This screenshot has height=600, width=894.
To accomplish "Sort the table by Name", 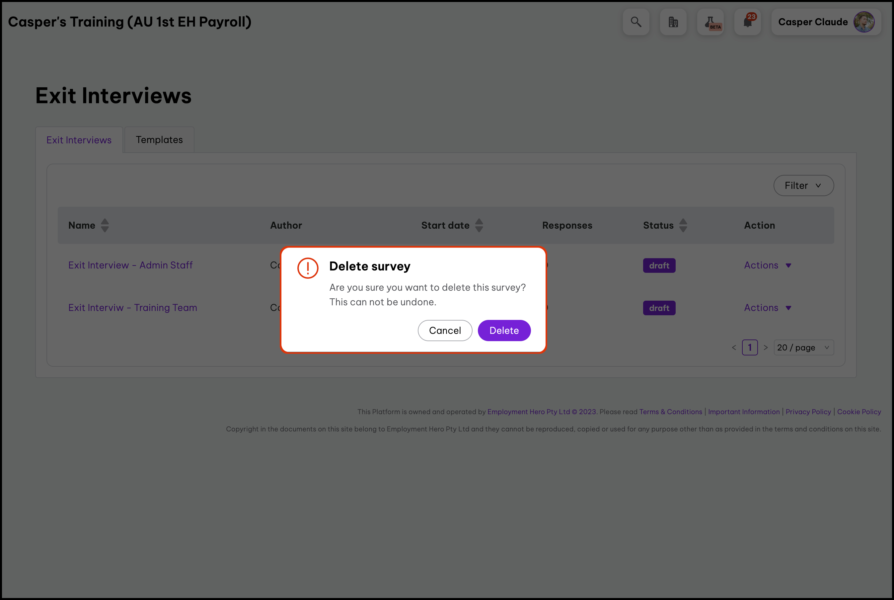I will tap(105, 225).
